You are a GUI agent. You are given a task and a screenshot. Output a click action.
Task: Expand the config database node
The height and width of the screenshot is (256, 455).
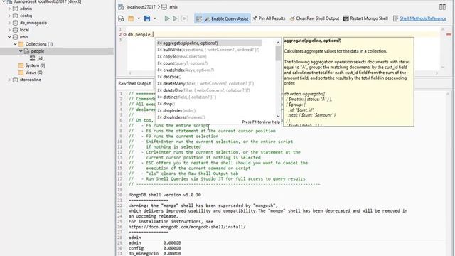[x=9, y=16]
